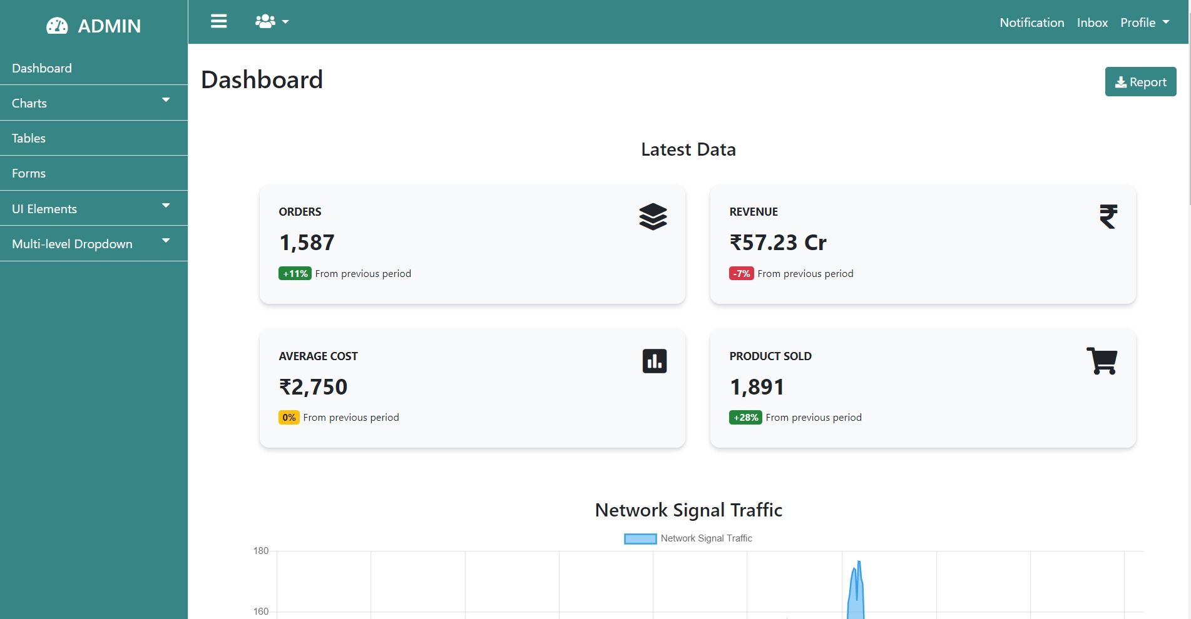Click the green +11% orders badge
Image resolution: width=1191 pixels, height=619 pixels.
click(x=295, y=274)
